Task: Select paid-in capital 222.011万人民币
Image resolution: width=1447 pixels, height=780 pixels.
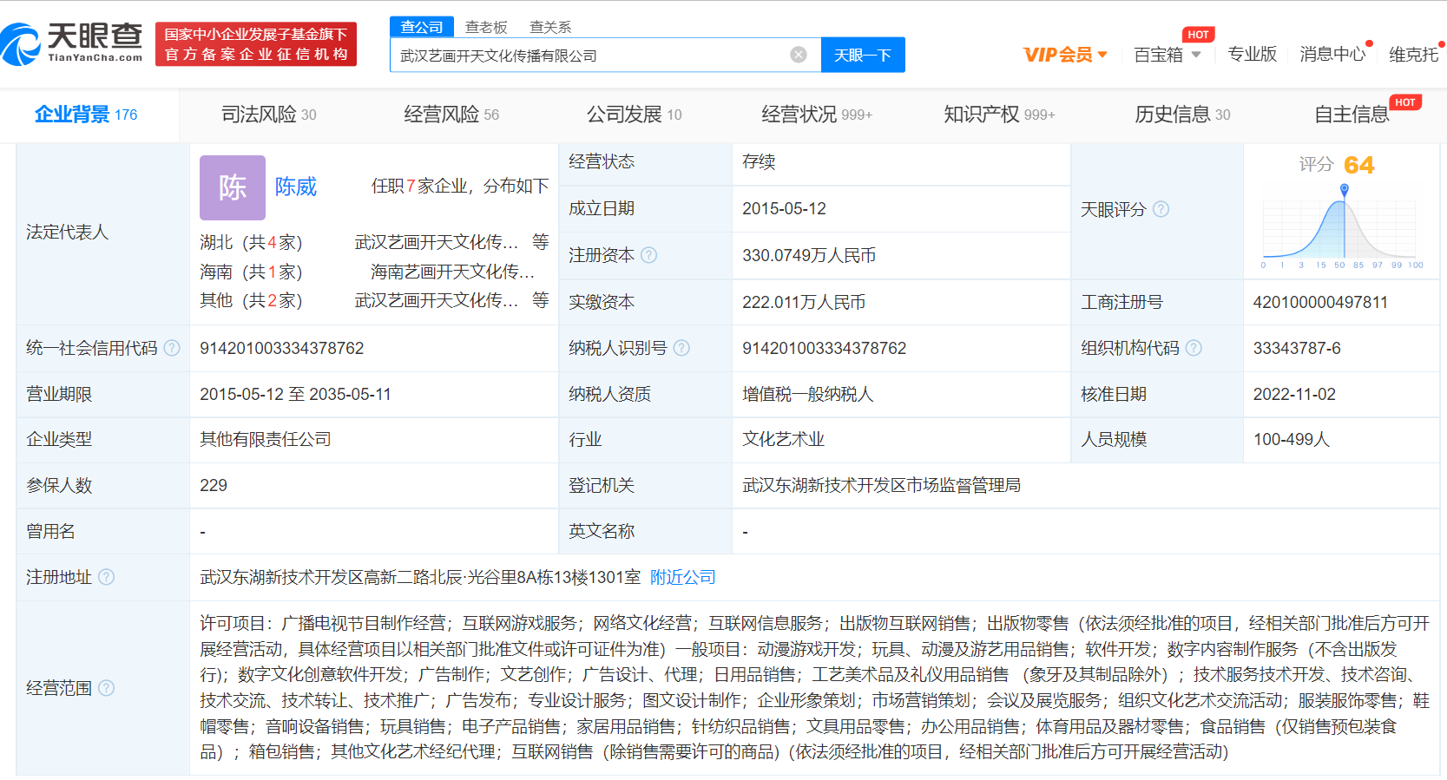Action: (x=804, y=302)
